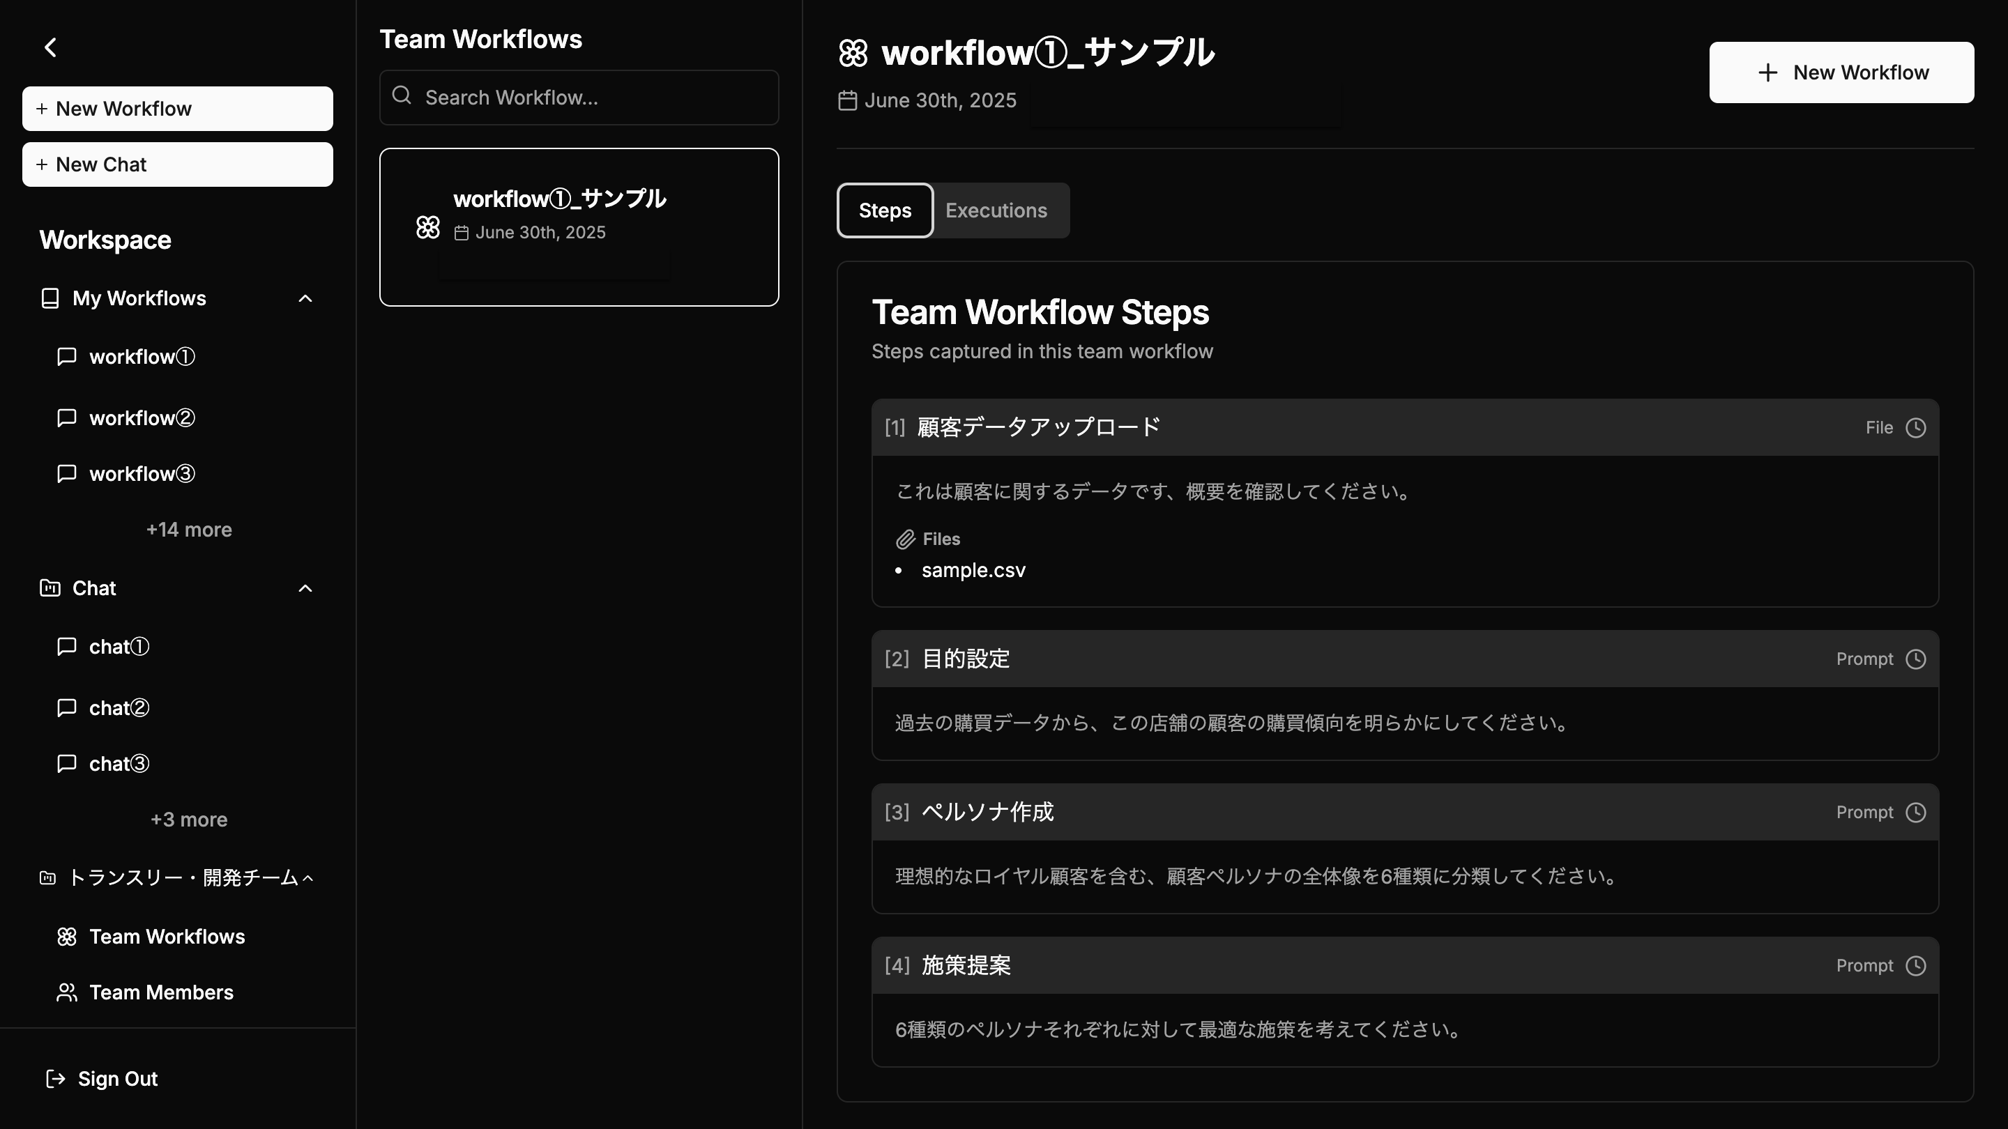This screenshot has height=1129, width=2008.
Task: Click the Prompt label on step ペルソナ作成
Action: click(x=1864, y=813)
